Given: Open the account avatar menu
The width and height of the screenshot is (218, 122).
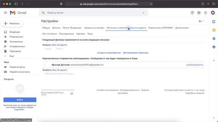Looking at the screenshot, I should (213, 13).
